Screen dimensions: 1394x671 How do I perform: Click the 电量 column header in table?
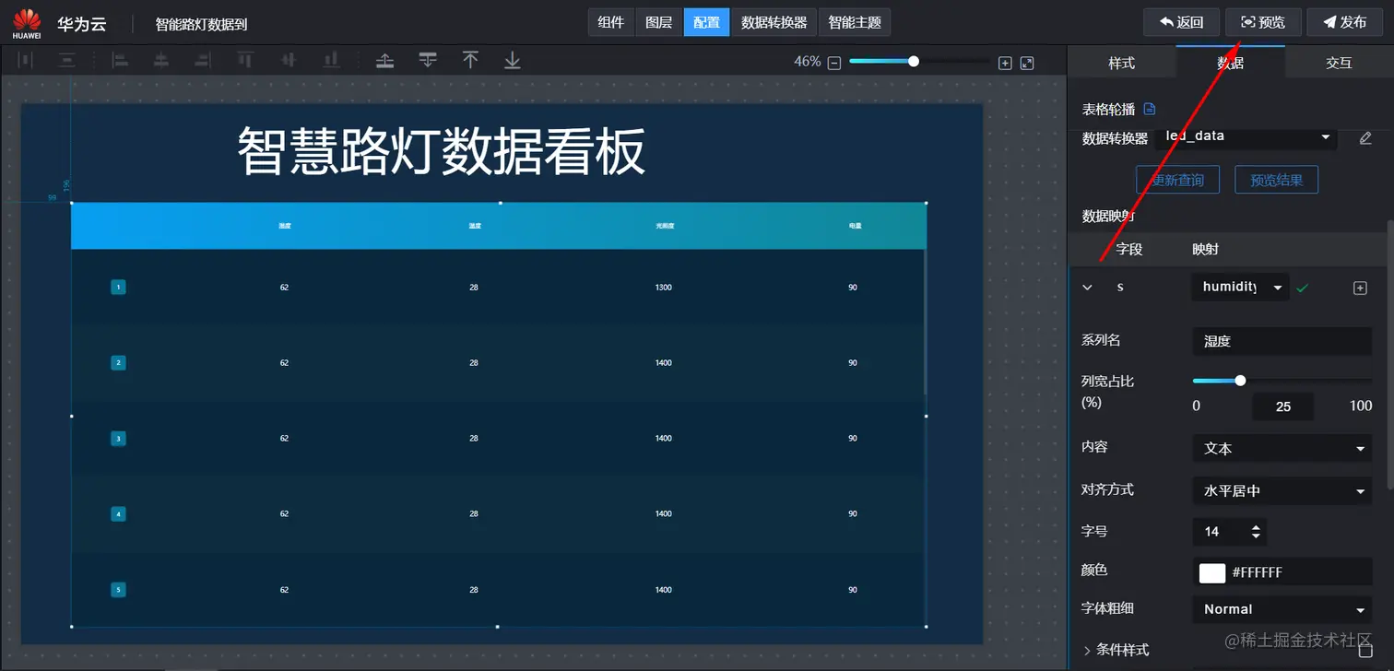pyautogui.click(x=854, y=226)
